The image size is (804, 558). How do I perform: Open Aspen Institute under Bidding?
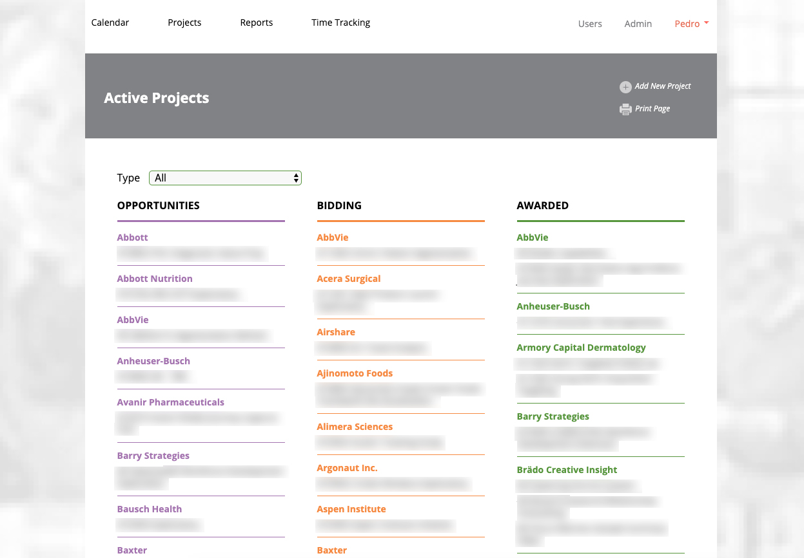351,509
